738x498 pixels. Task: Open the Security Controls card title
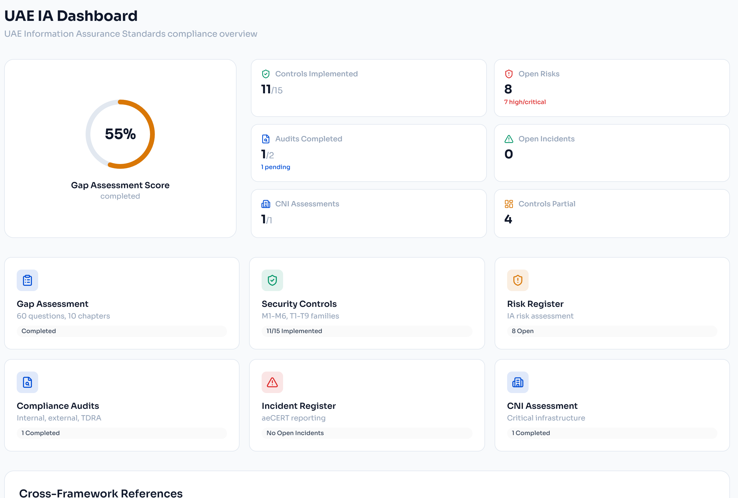pos(299,304)
